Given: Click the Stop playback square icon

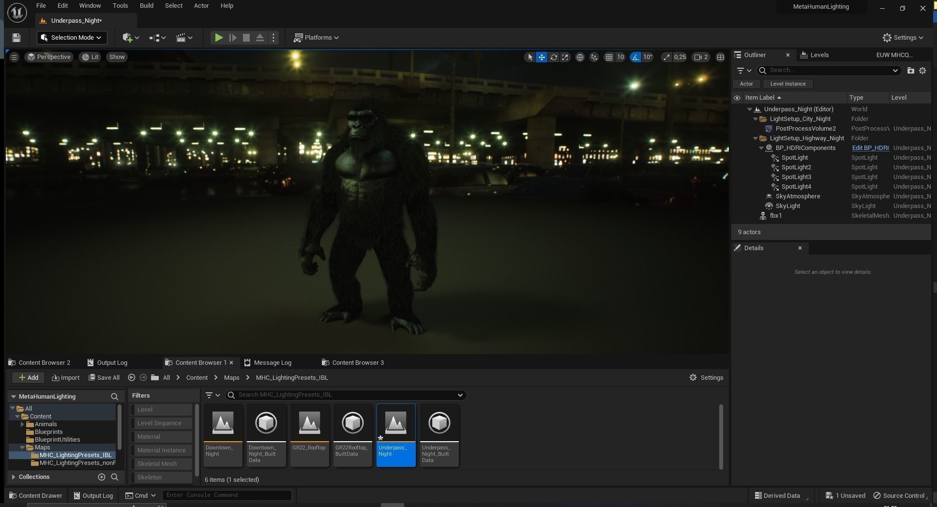Looking at the screenshot, I should (x=246, y=38).
